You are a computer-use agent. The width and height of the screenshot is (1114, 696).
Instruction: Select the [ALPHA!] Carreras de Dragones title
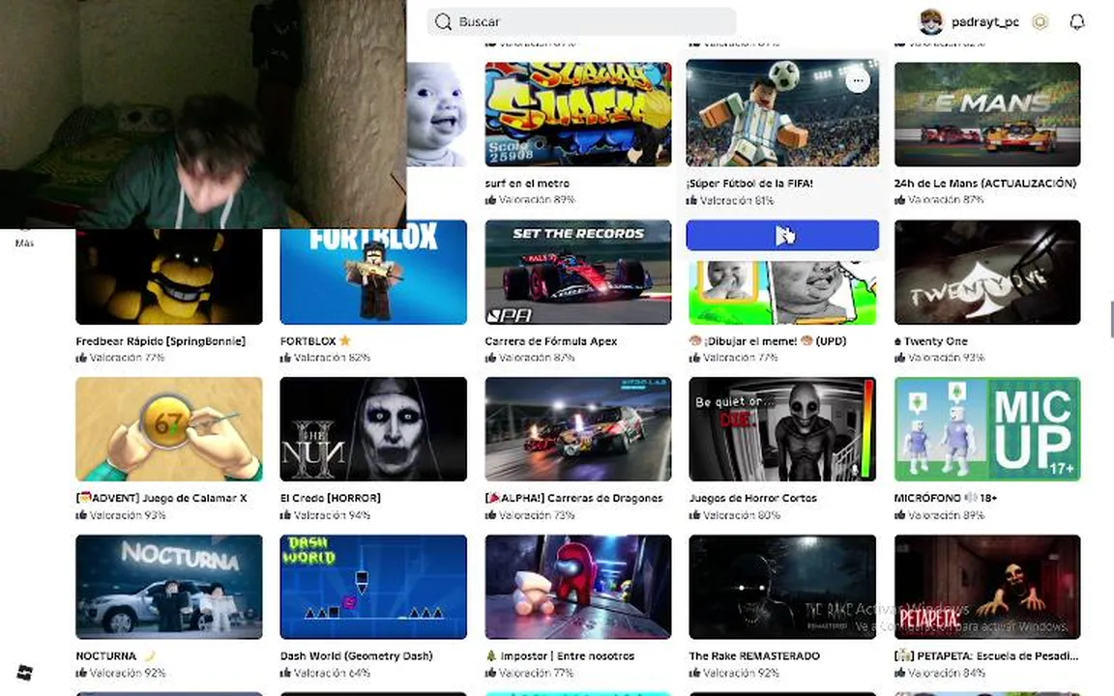coord(574,498)
